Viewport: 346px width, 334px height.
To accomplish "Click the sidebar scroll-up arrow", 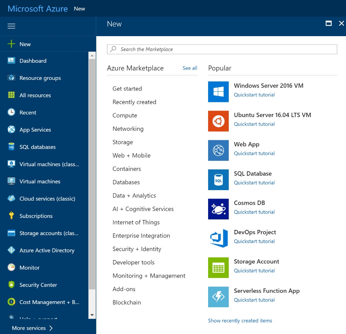I will [92, 56].
